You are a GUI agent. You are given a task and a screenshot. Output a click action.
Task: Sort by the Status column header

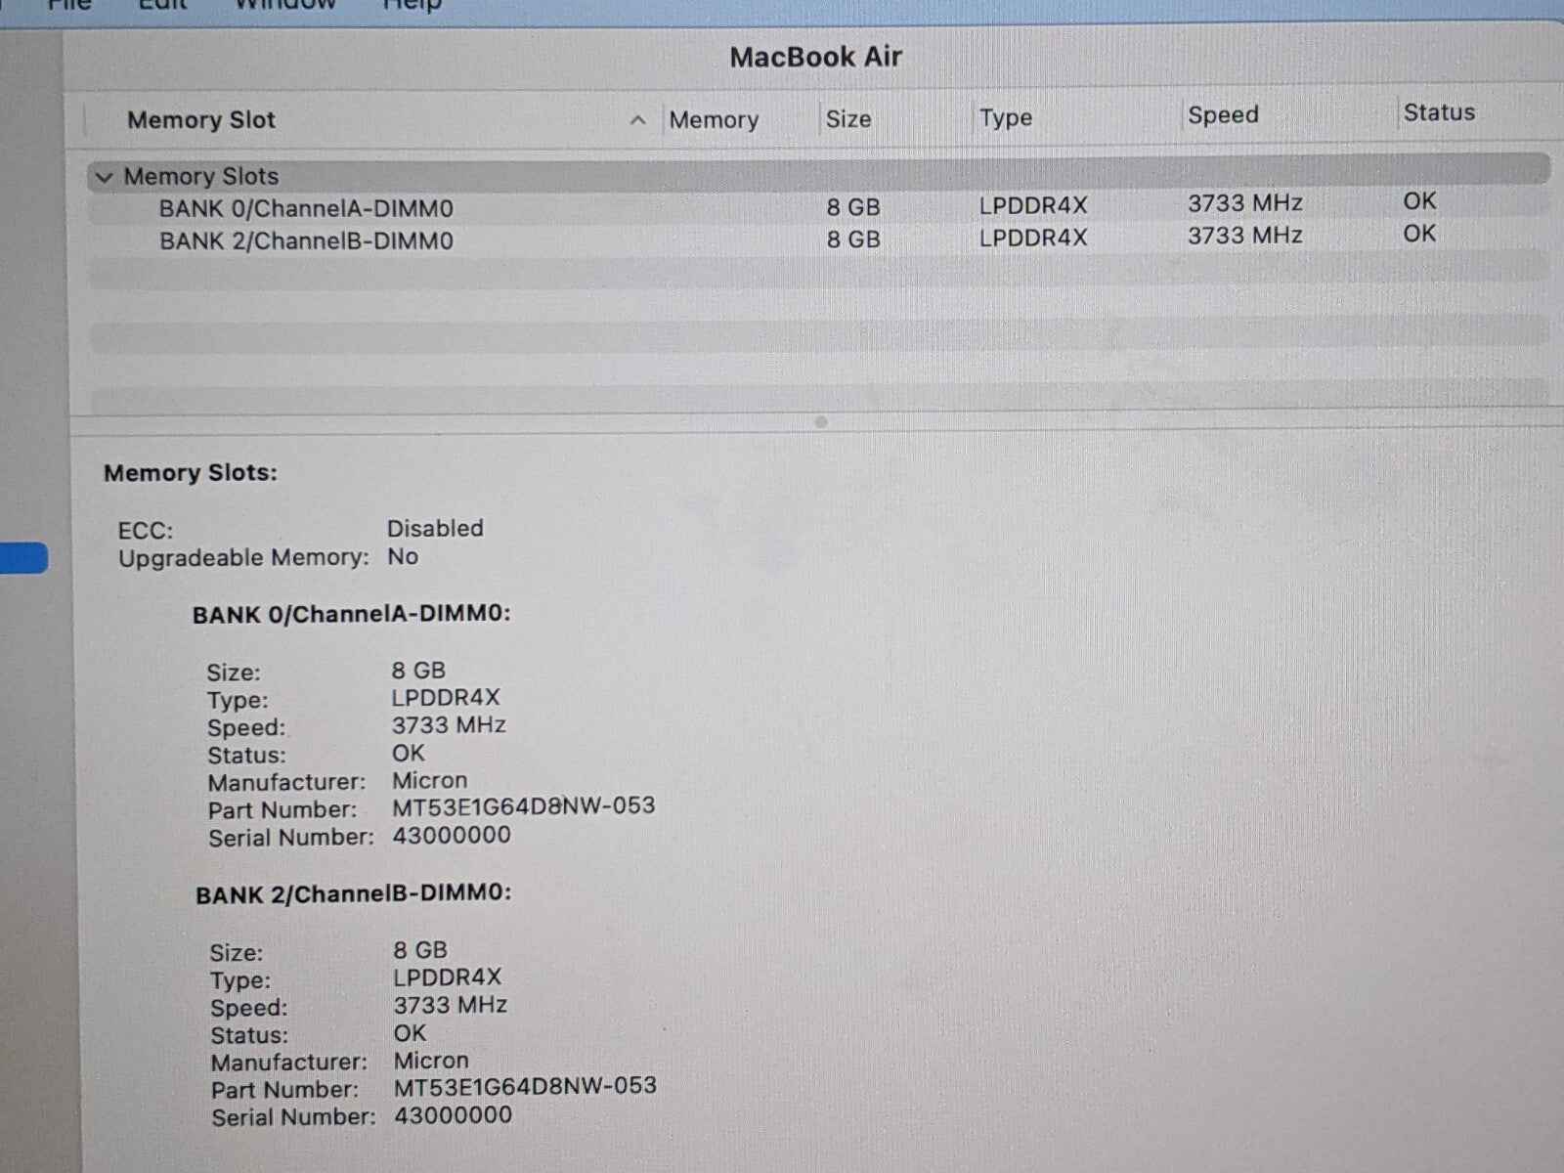1438,112
